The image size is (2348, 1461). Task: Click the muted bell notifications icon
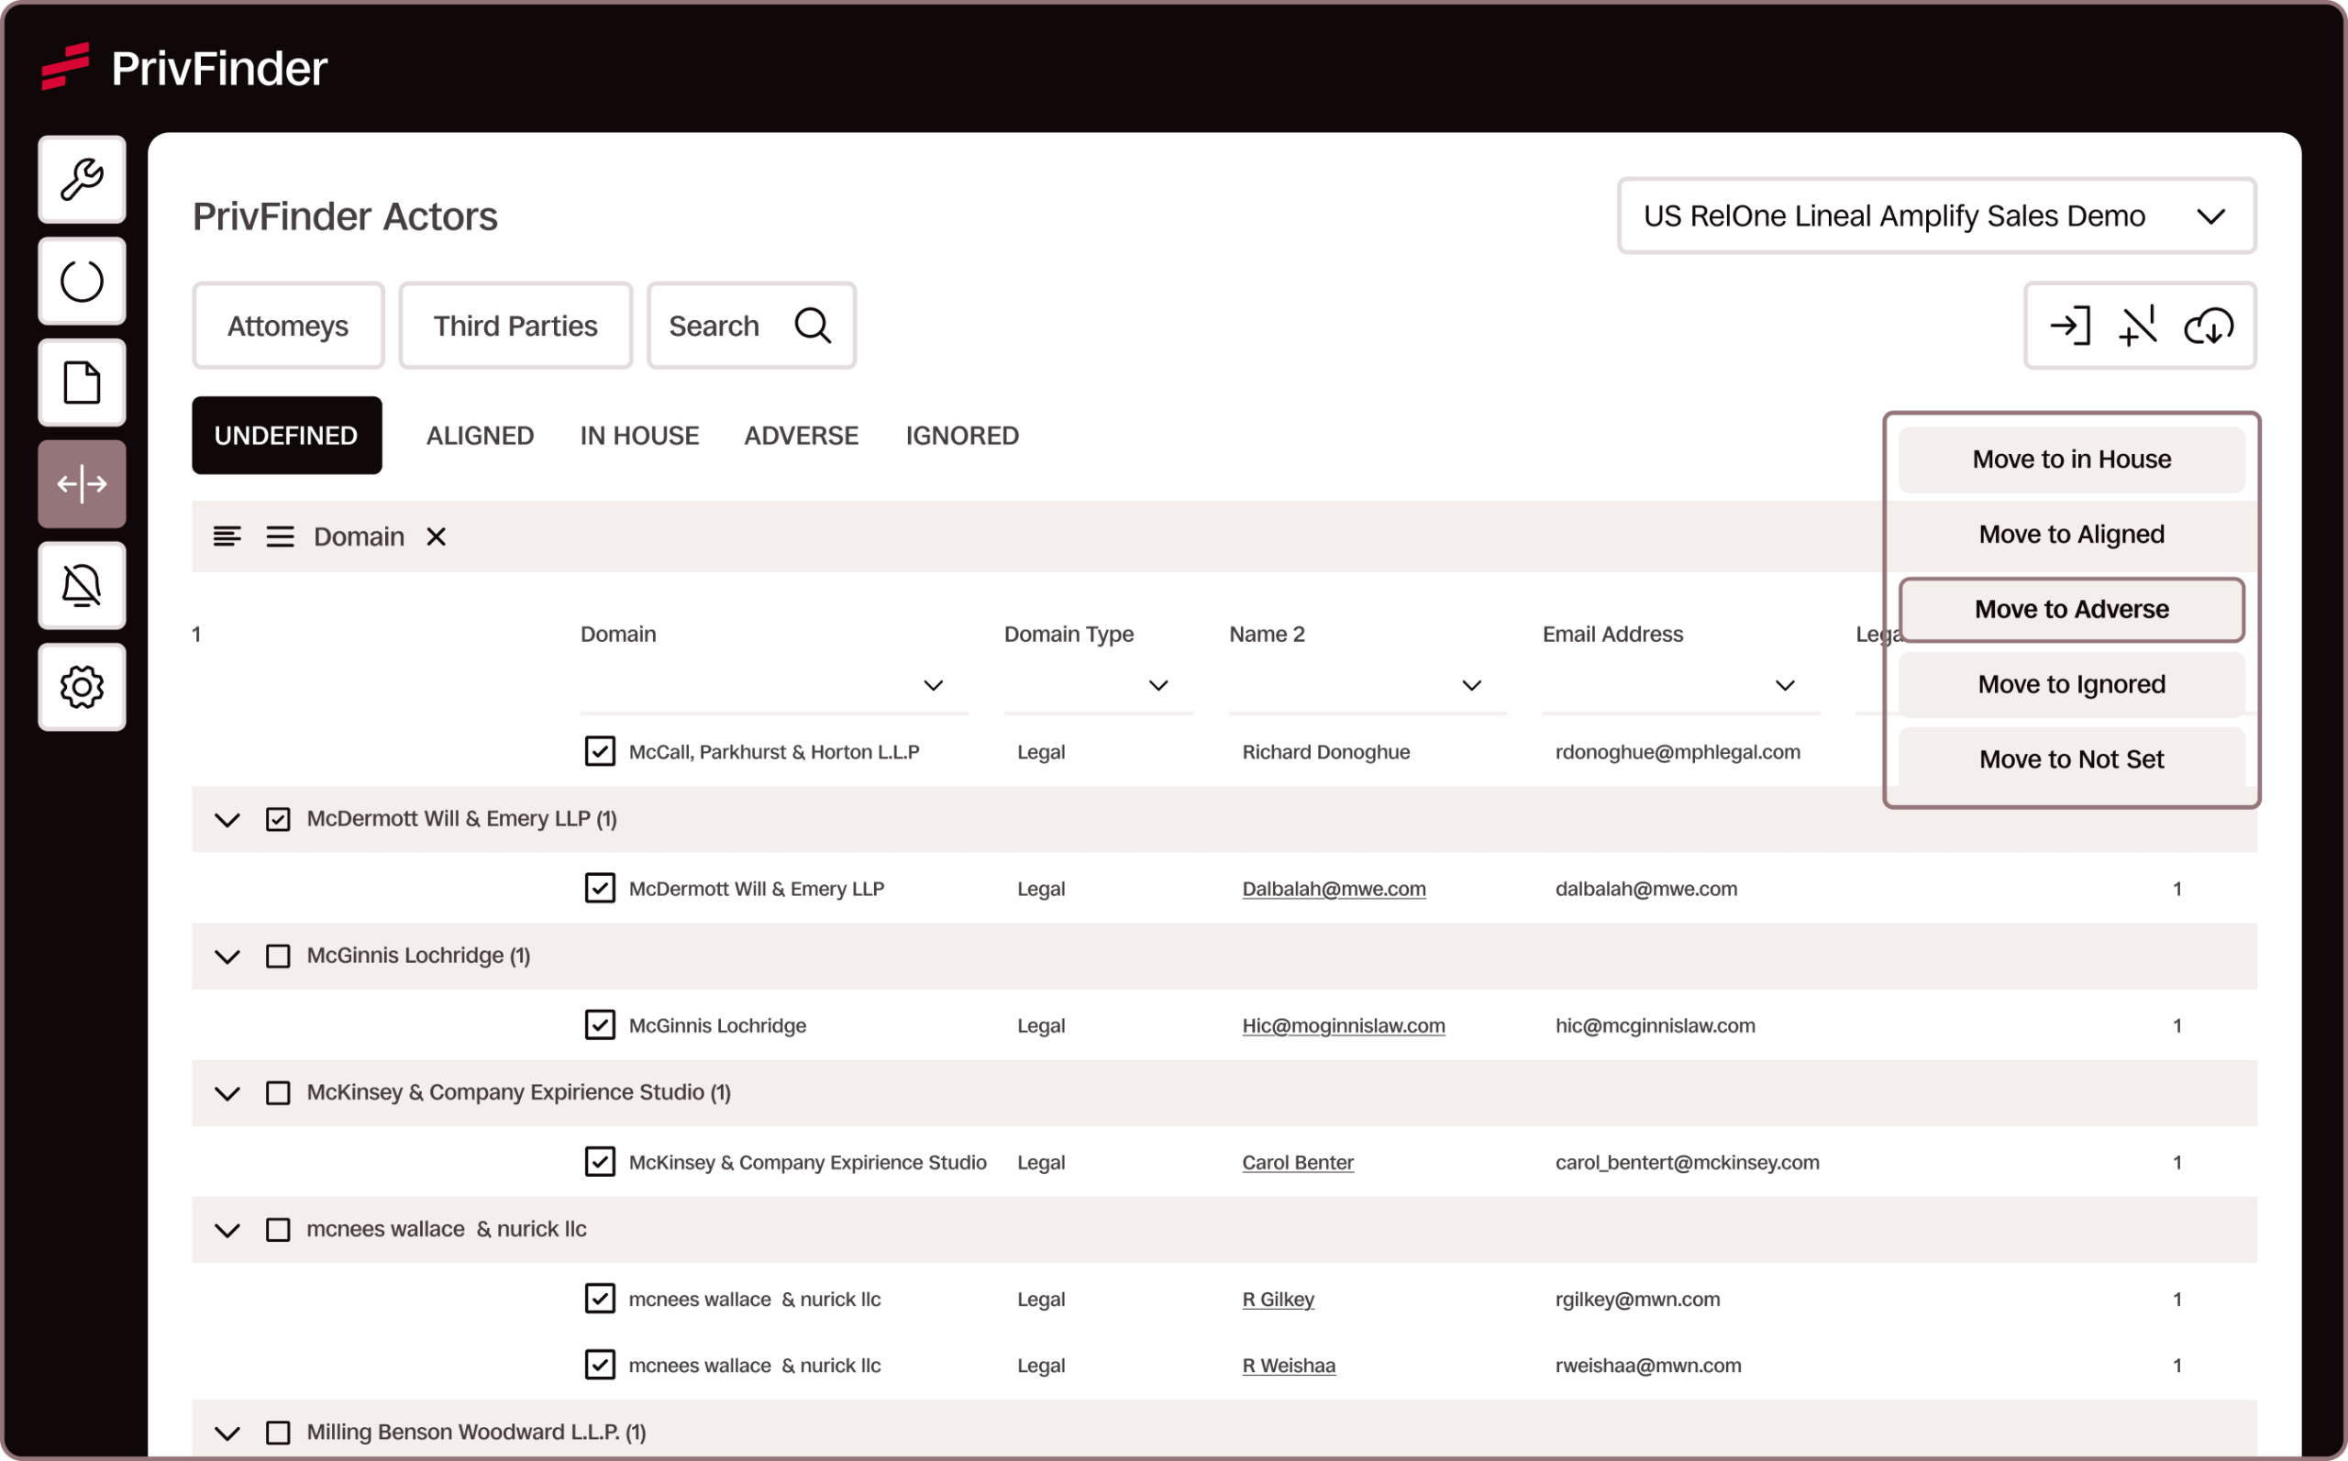81,585
